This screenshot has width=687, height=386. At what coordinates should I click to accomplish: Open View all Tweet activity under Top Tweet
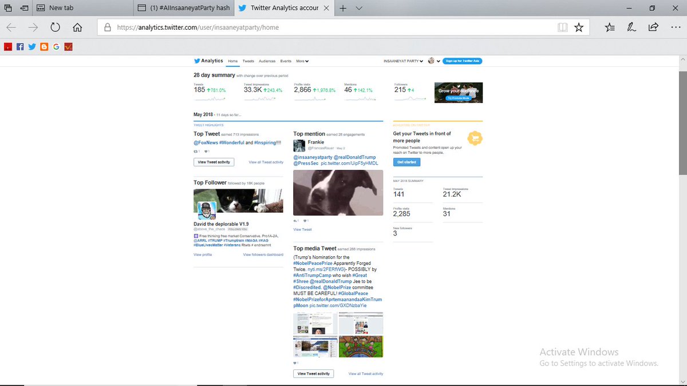(266, 162)
